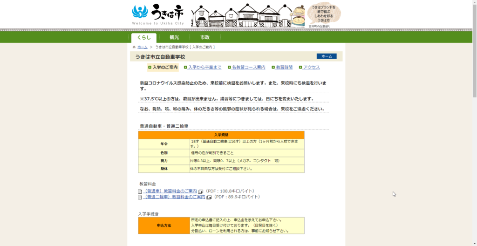Viewport: 477px width, 246px height.
Task: Click the 片眼0.3以上 vision requirement cell
Action: coord(247,161)
